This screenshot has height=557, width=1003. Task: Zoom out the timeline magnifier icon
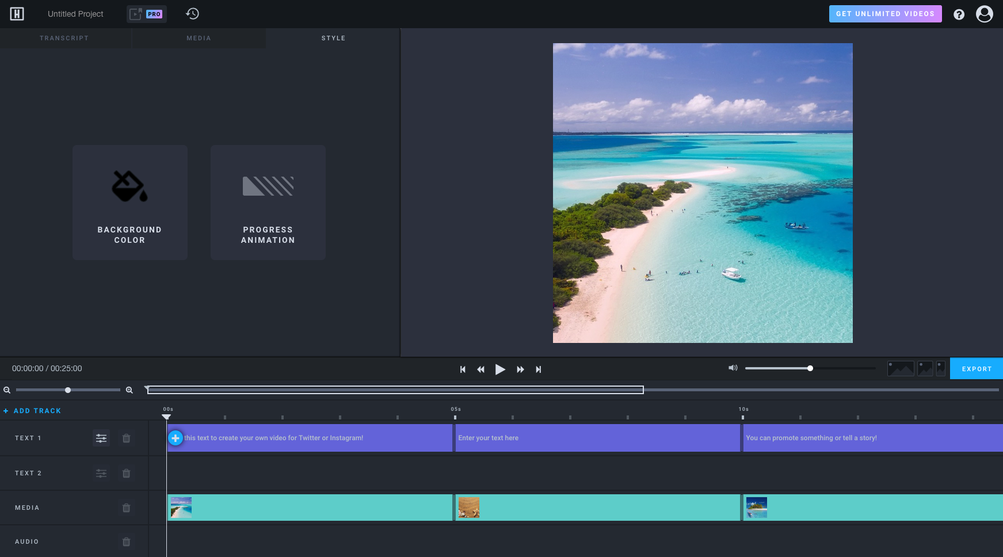7,390
